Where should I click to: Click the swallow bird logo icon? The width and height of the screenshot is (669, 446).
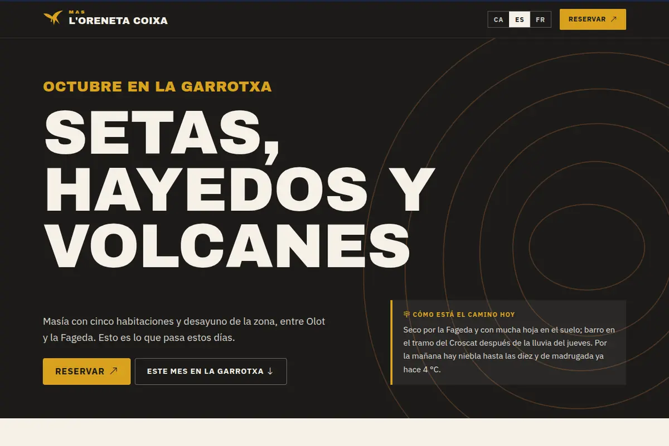pos(52,18)
